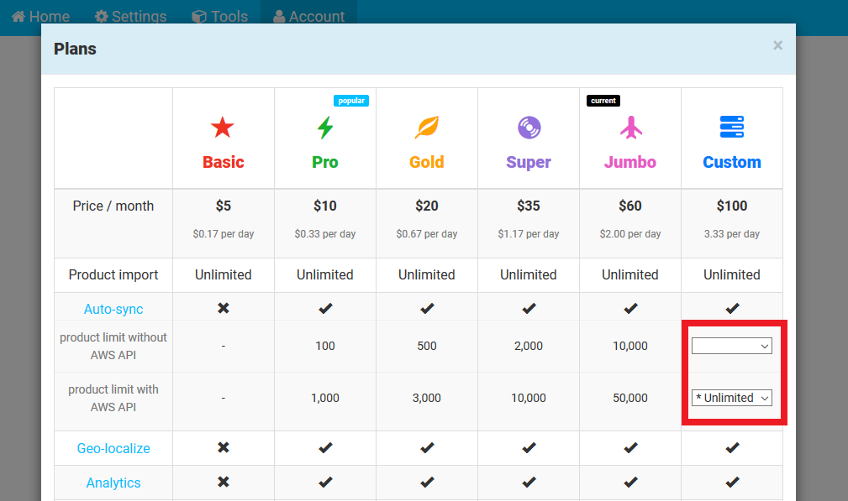This screenshot has height=501, width=848.
Task: Click Geo-localize checkmark under Gold
Action: click(427, 447)
